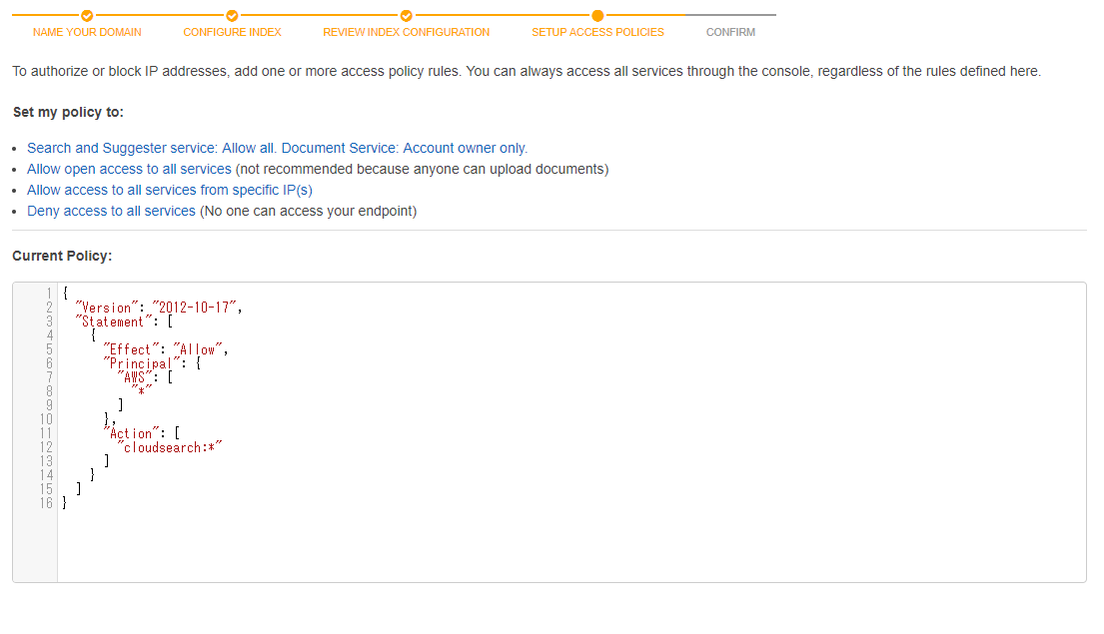Choose Deny access to all services link

pos(111,212)
